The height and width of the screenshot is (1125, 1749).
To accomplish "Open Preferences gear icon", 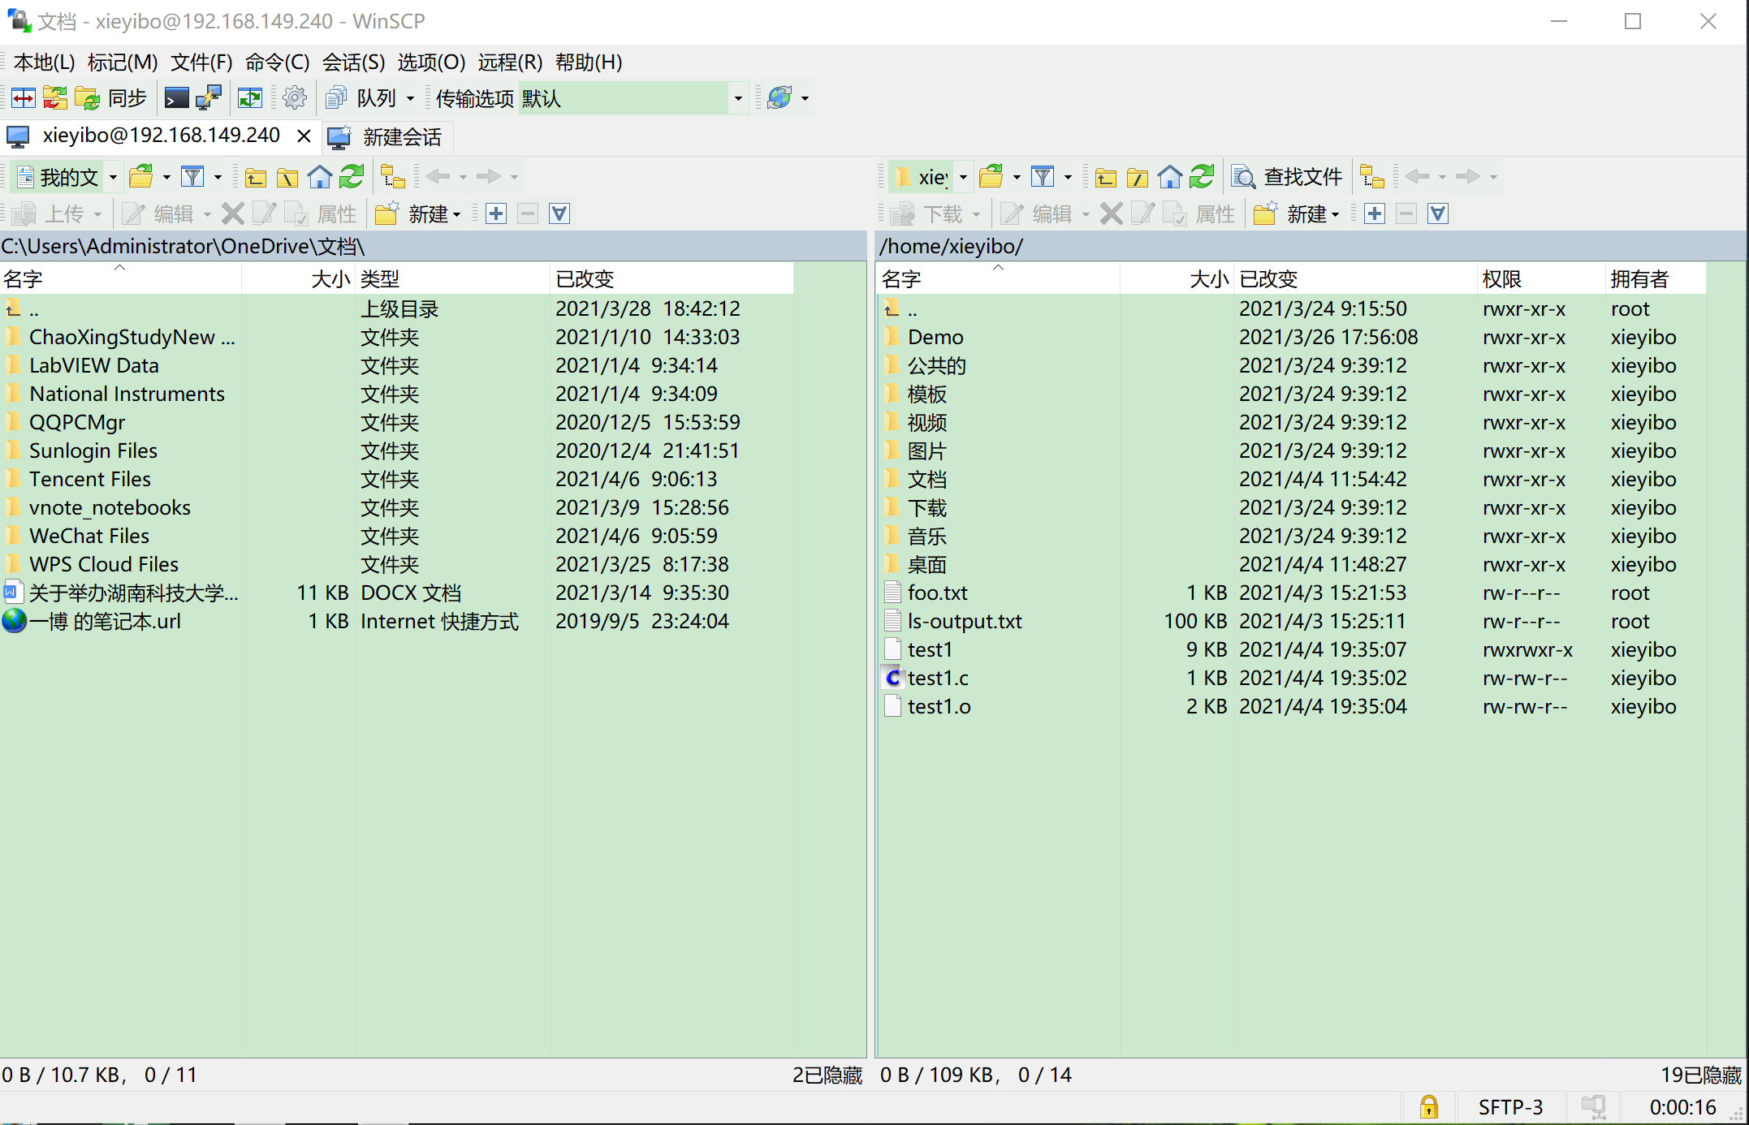I will (x=295, y=98).
